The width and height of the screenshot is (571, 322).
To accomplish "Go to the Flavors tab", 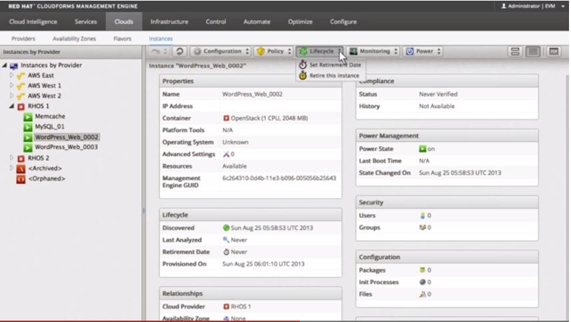I will tap(122, 39).
